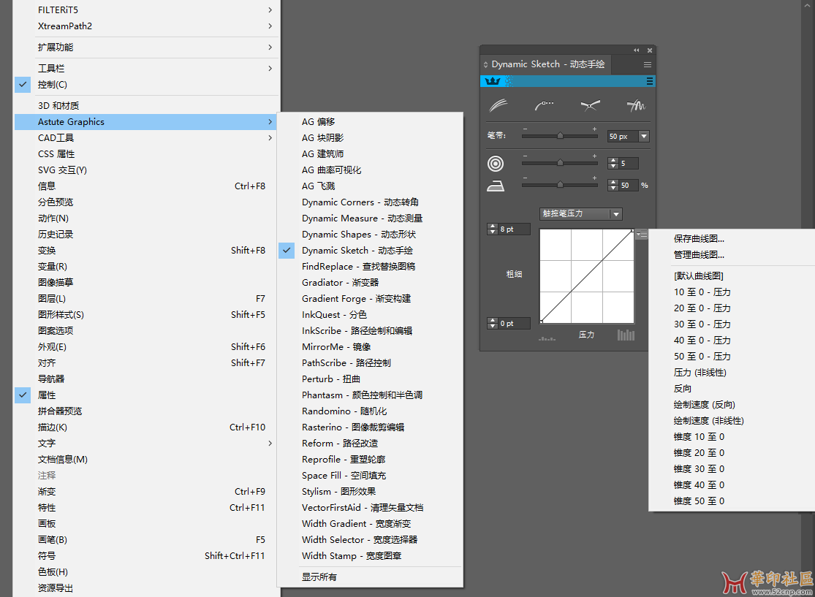815x597 pixels.
Task: Open VectorFirstAid - 清理矢量文档 panel
Action: (370, 508)
